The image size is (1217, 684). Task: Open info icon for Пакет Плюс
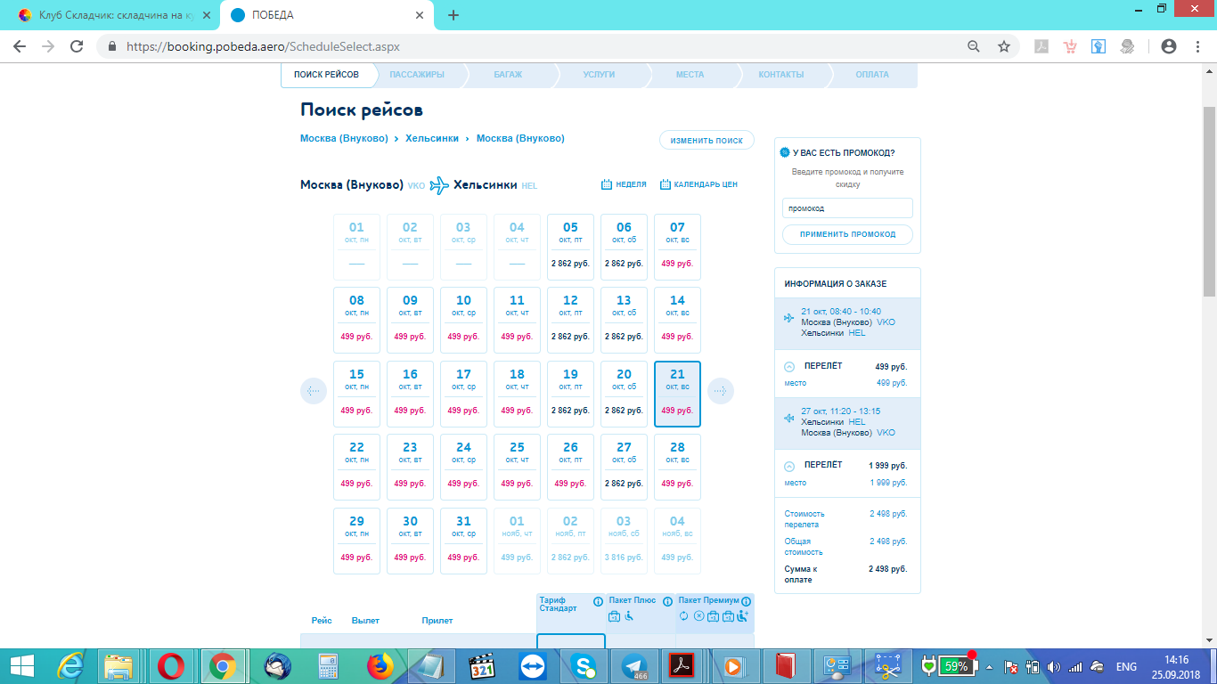(x=666, y=602)
